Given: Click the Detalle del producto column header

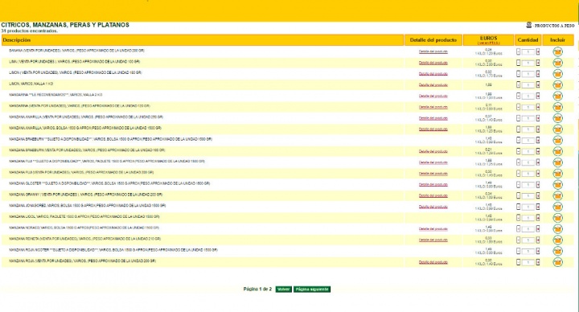Looking at the screenshot, I should point(433,40).
